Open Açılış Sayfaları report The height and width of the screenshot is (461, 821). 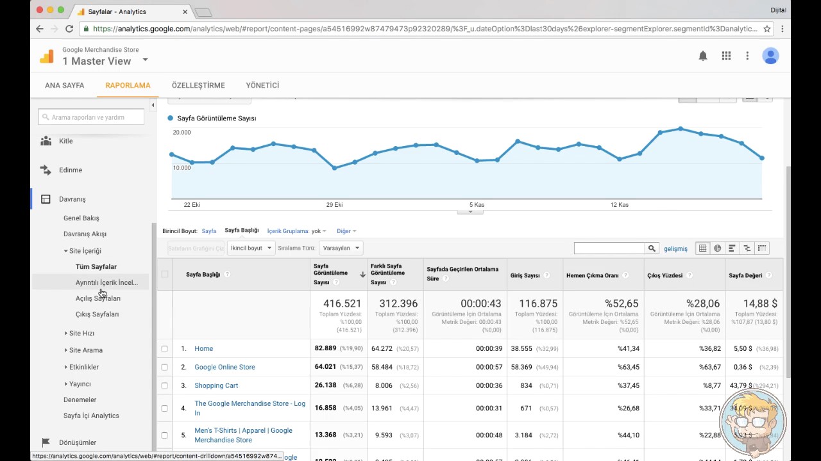pos(98,298)
